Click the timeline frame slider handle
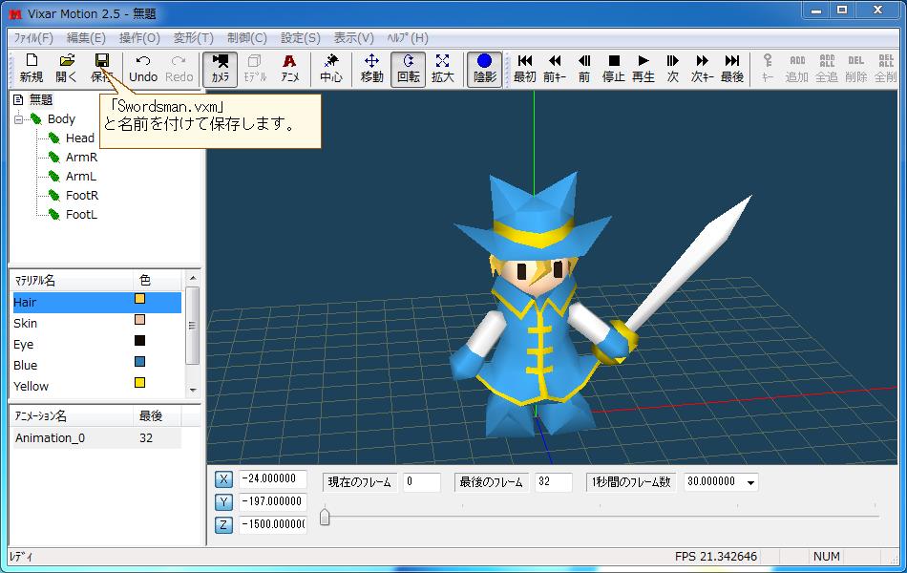 click(x=325, y=516)
